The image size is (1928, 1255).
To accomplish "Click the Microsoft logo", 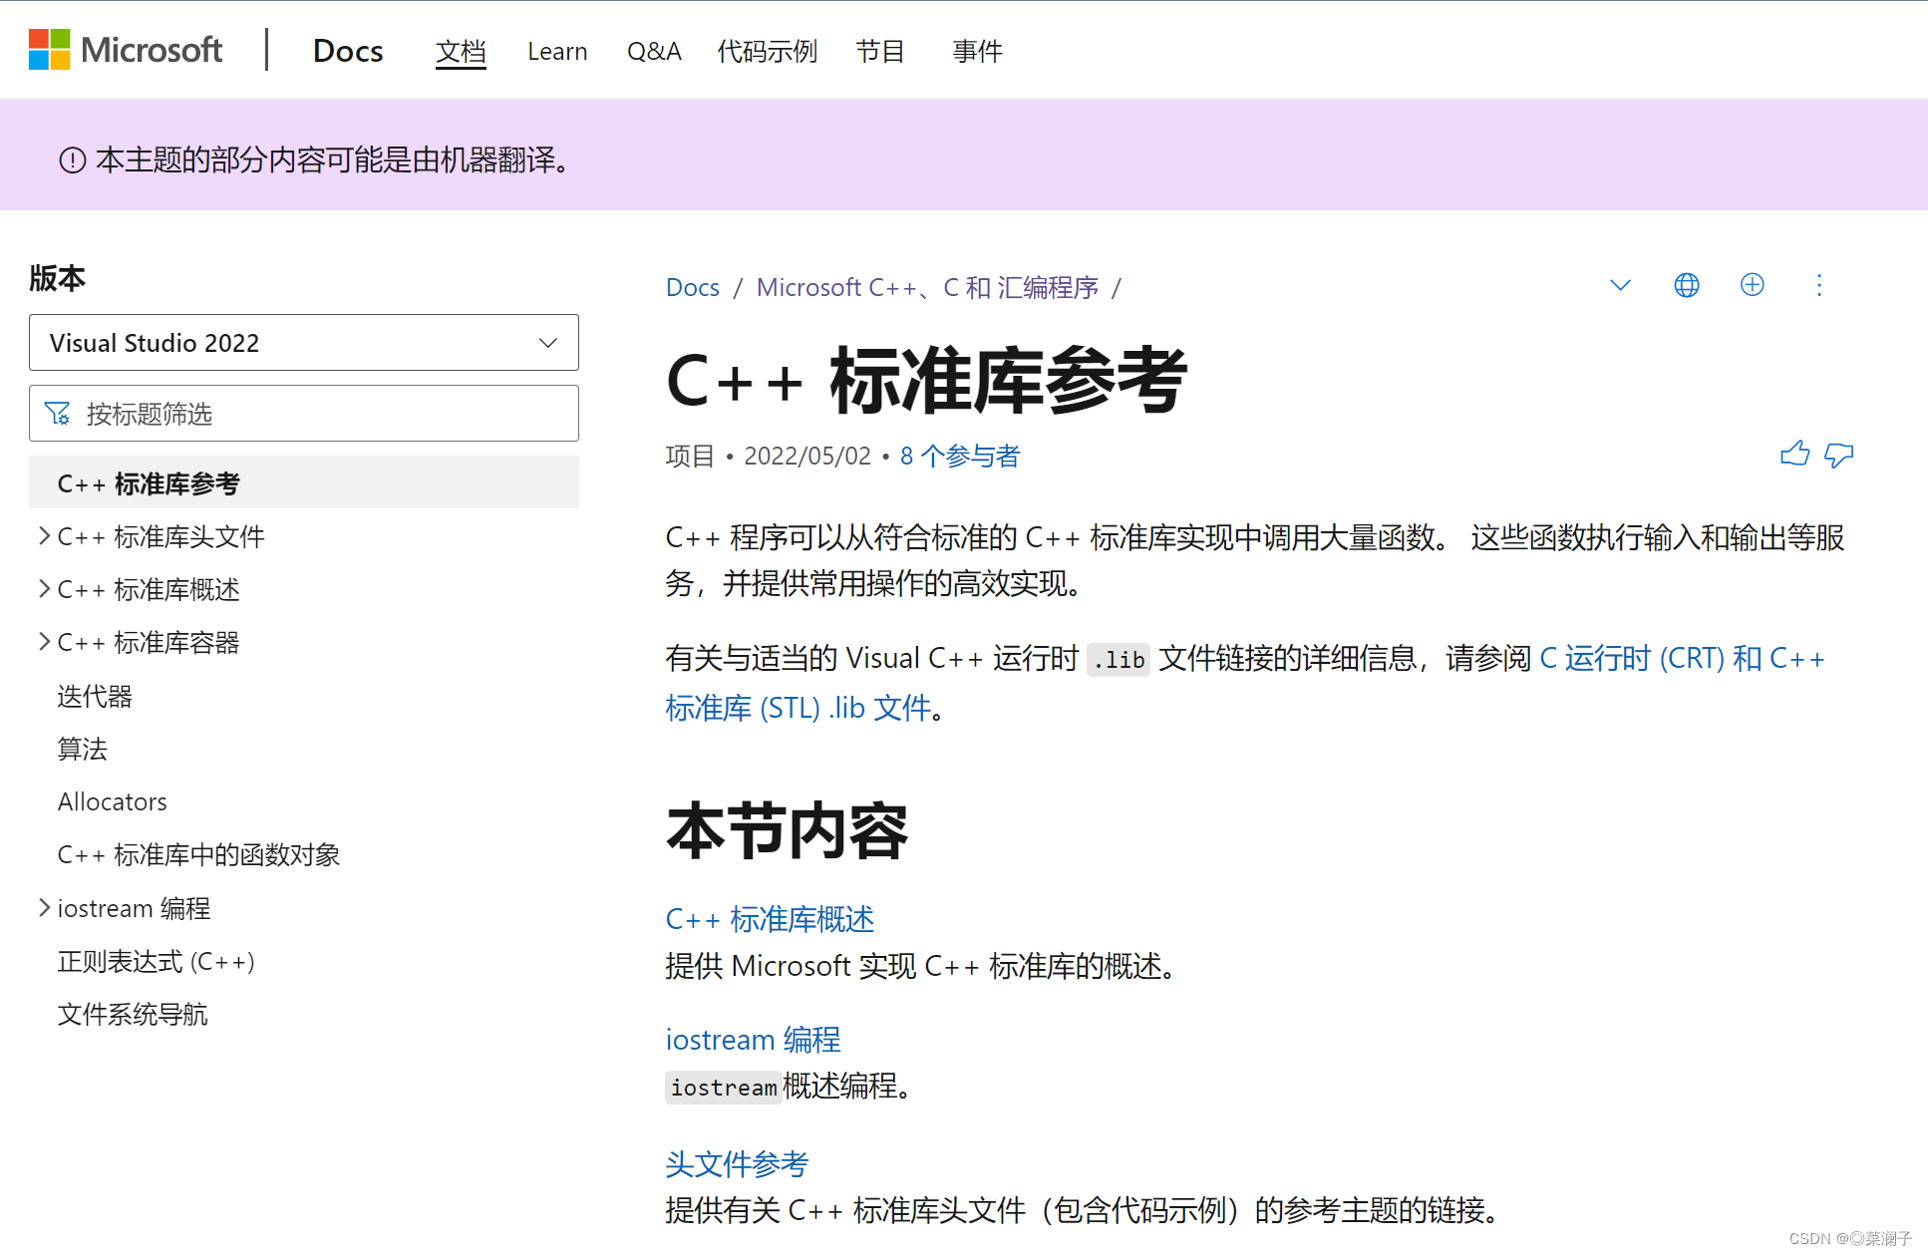I will pyautogui.click(x=126, y=50).
